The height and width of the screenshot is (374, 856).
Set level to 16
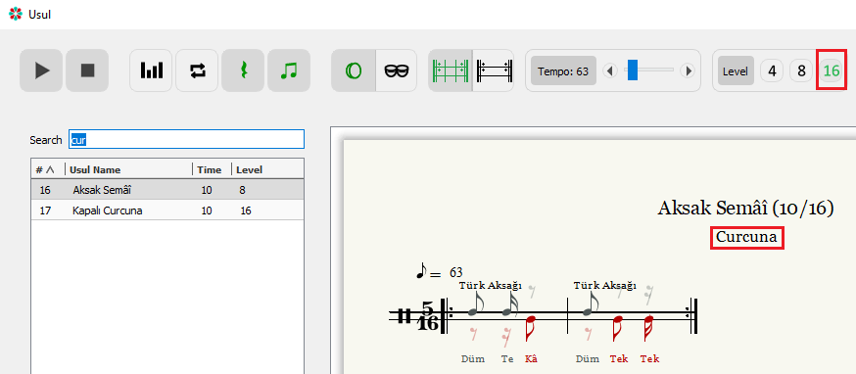tap(832, 70)
